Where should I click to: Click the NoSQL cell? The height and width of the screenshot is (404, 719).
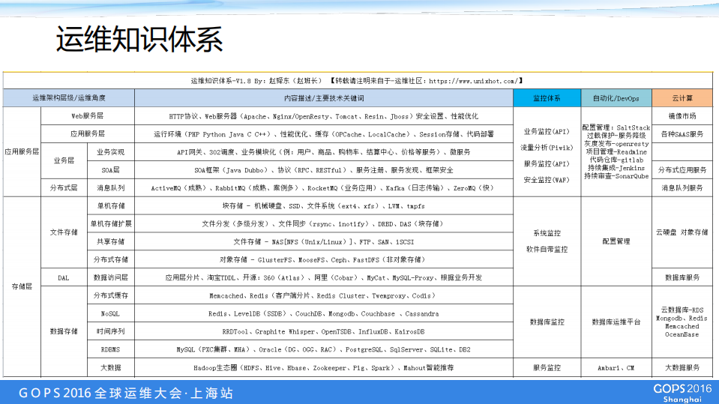pos(110,313)
